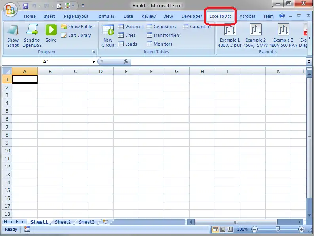Switch to Normal view button
The height and width of the screenshot is (236, 314).
(x=215, y=229)
